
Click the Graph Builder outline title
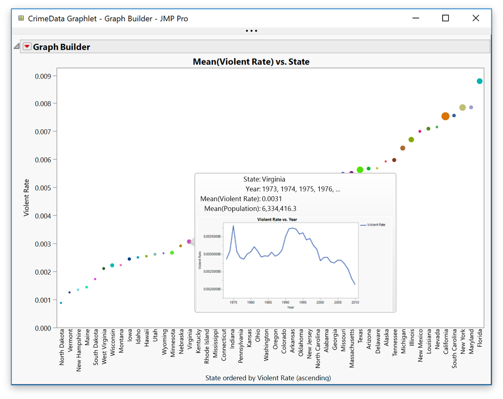coord(61,47)
